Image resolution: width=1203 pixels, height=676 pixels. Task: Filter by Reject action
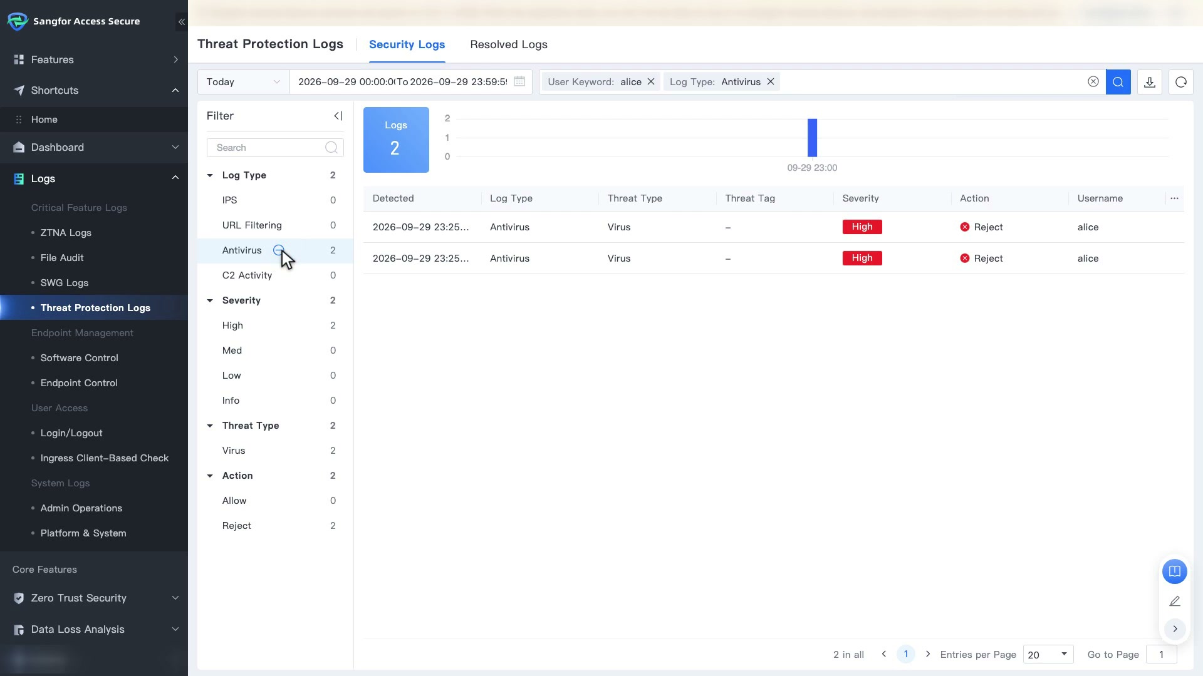pyautogui.click(x=236, y=526)
